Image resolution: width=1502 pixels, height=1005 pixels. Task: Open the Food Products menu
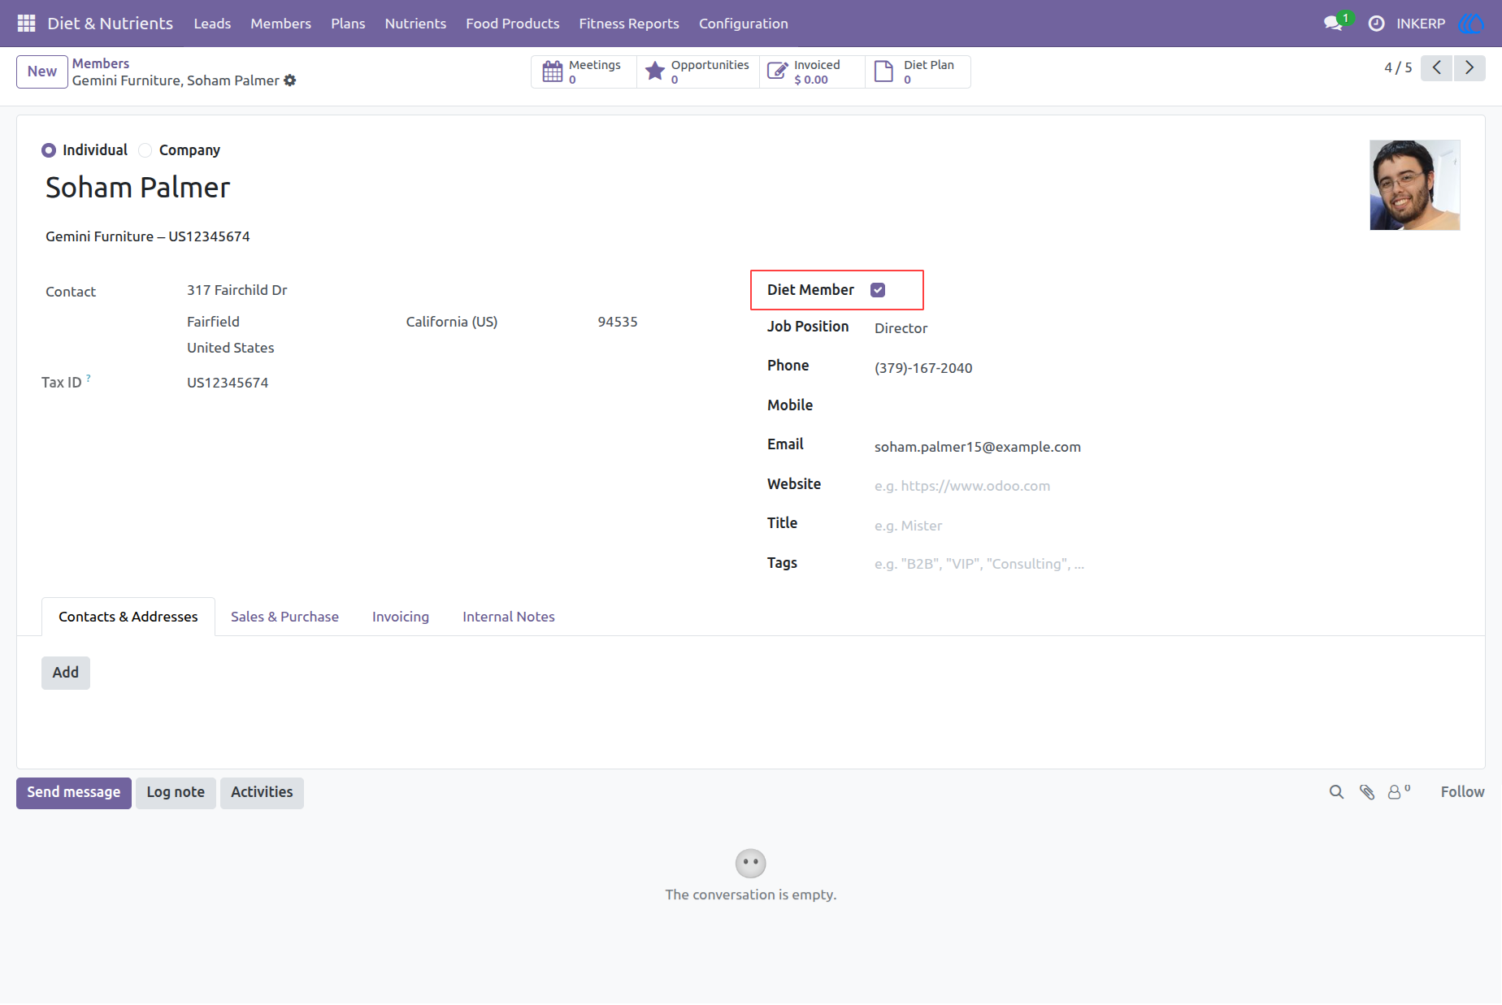[x=513, y=24]
